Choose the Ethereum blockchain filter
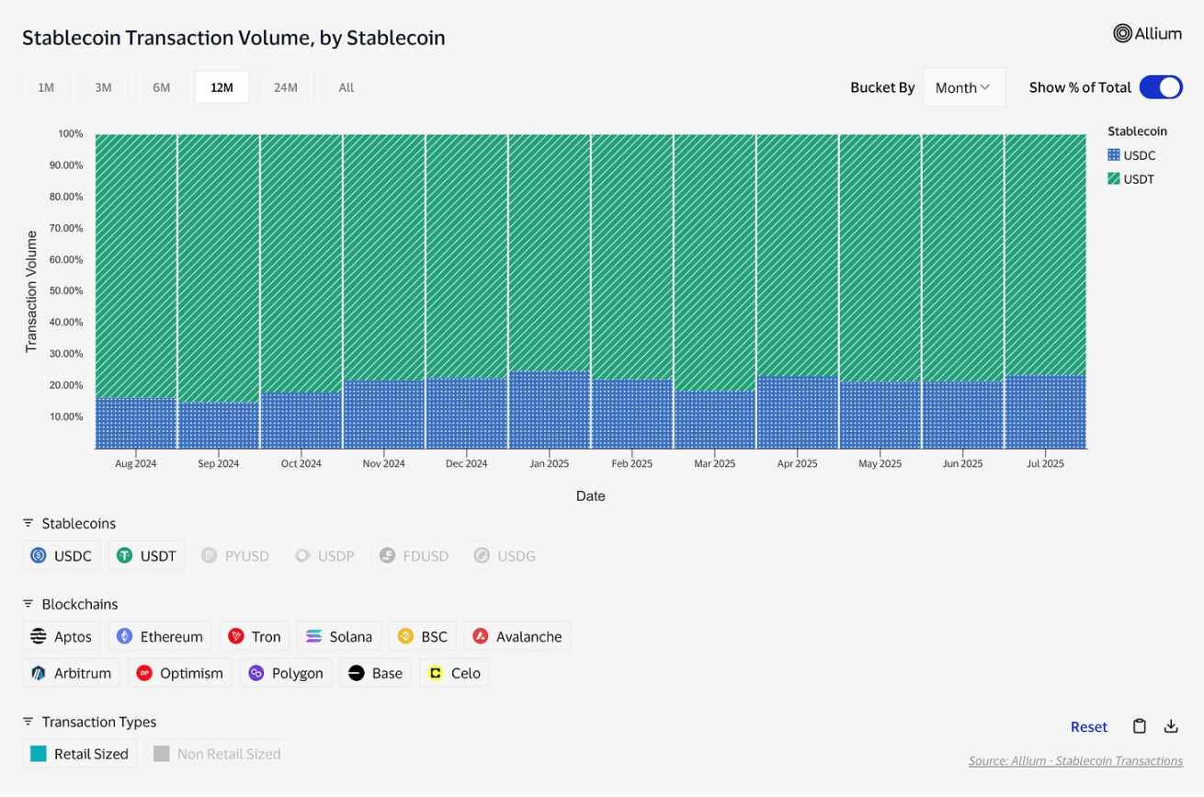 pos(160,636)
